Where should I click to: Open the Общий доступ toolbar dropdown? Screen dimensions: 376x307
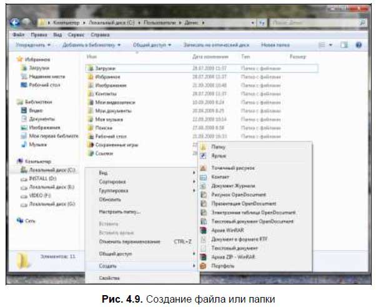[151, 46]
